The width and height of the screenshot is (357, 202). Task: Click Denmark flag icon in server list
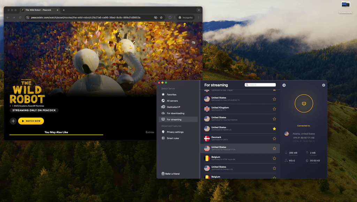pos(207,138)
